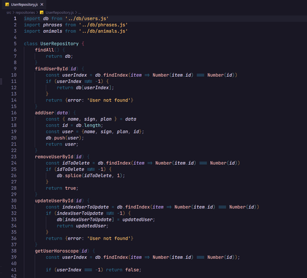307x278 pixels.
Task: Click 'db[indexUserToUpdate] = updatedUser;' line
Action: [106, 220]
